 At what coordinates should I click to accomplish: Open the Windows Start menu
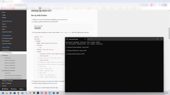3,93
